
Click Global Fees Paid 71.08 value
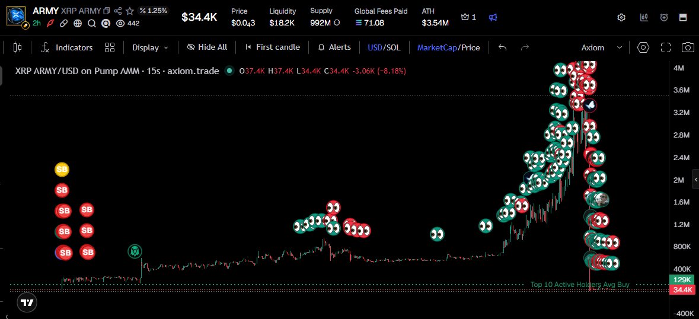click(x=372, y=23)
